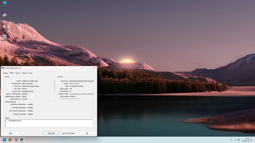This screenshot has height=143, width=255.
Task: Click the '8263 MB' total memory value
Action: (x=24, y=94)
